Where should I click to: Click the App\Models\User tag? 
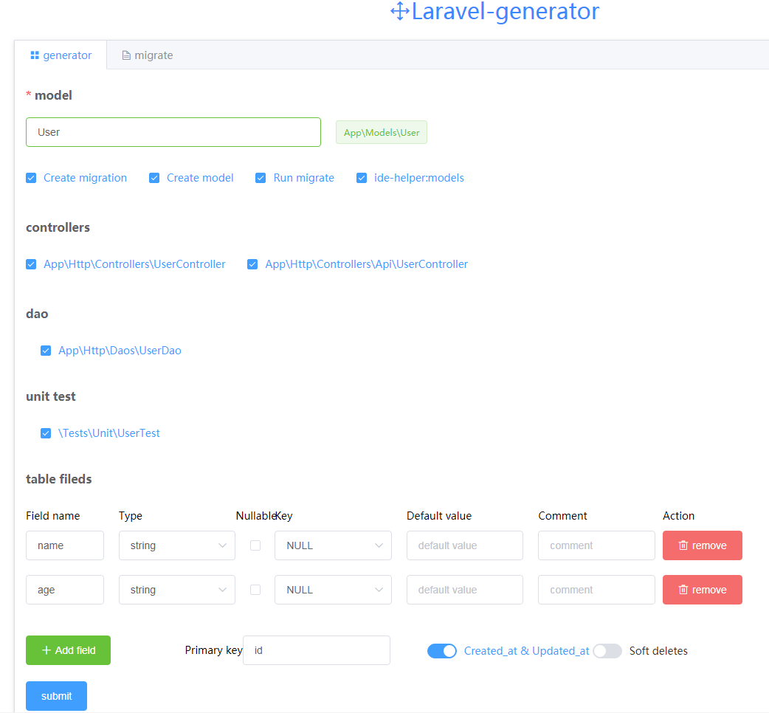382,132
